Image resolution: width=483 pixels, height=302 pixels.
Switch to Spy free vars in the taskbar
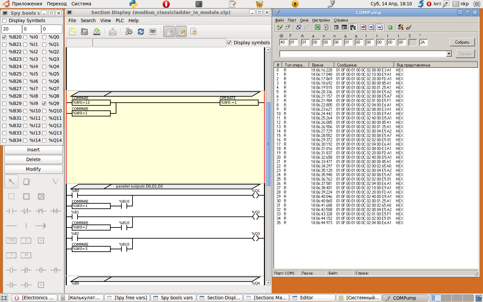click(x=127, y=298)
